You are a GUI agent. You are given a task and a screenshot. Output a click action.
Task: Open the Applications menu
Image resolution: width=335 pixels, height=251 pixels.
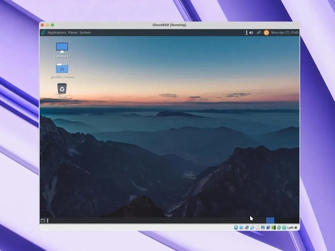click(x=57, y=32)
